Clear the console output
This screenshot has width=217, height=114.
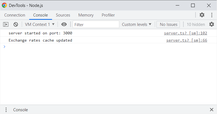pos(16,25)
